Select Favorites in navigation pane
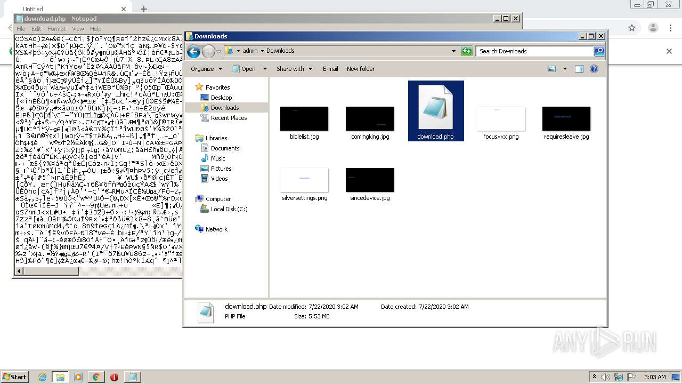 click(217, 87)
